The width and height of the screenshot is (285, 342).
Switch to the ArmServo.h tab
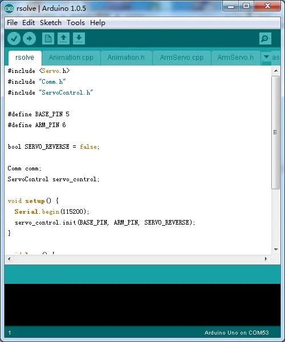[x=235, y=58]
